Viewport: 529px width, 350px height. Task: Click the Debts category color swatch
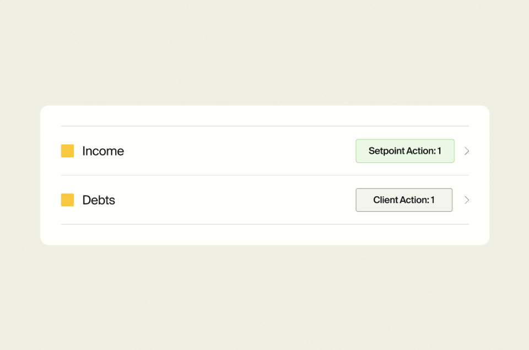(67, 200)
